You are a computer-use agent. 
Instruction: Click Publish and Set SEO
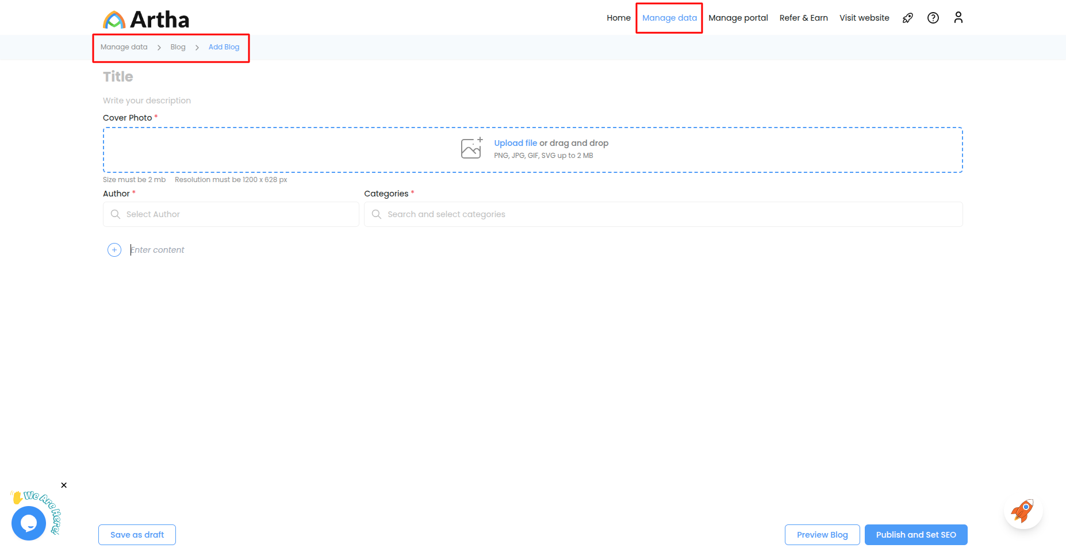(915, 535)
